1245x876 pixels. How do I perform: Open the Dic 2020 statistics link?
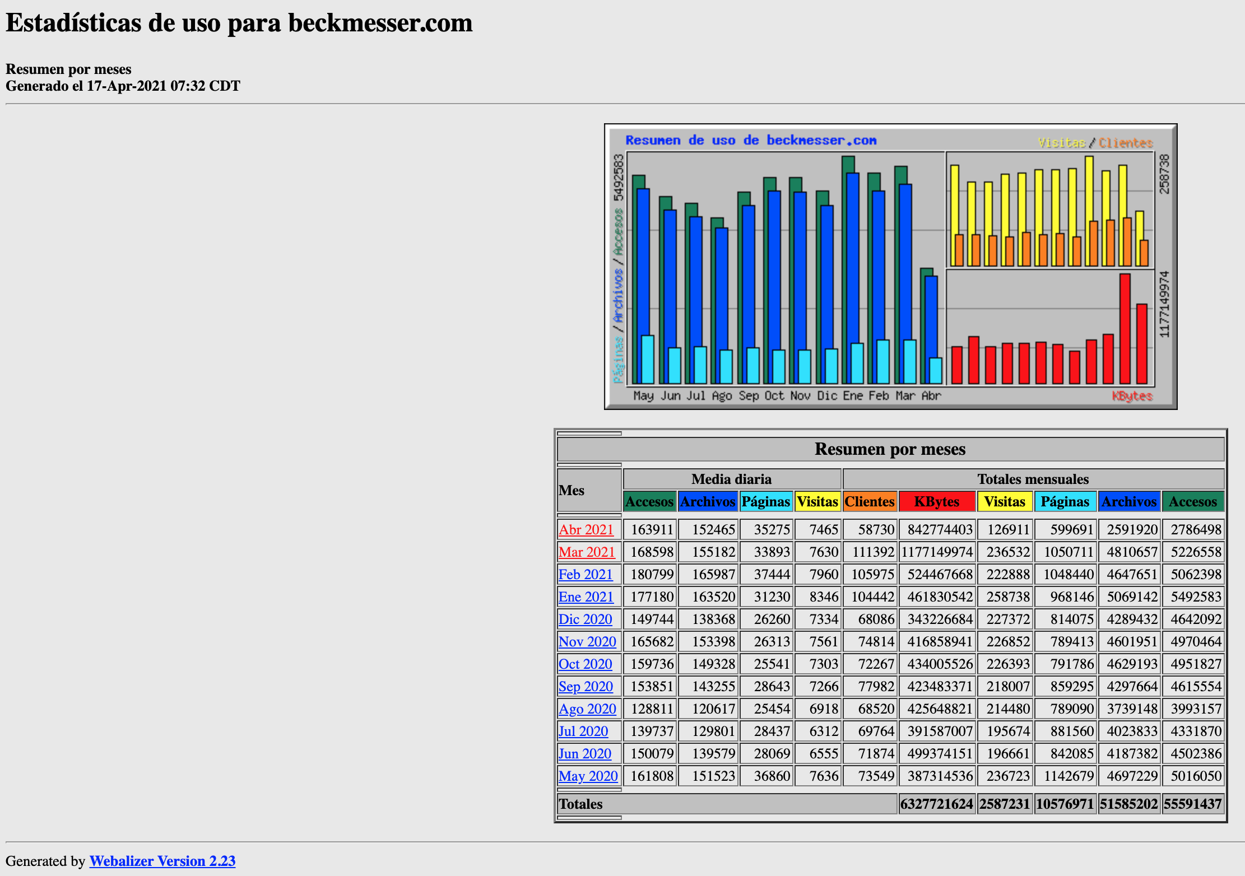586,619
